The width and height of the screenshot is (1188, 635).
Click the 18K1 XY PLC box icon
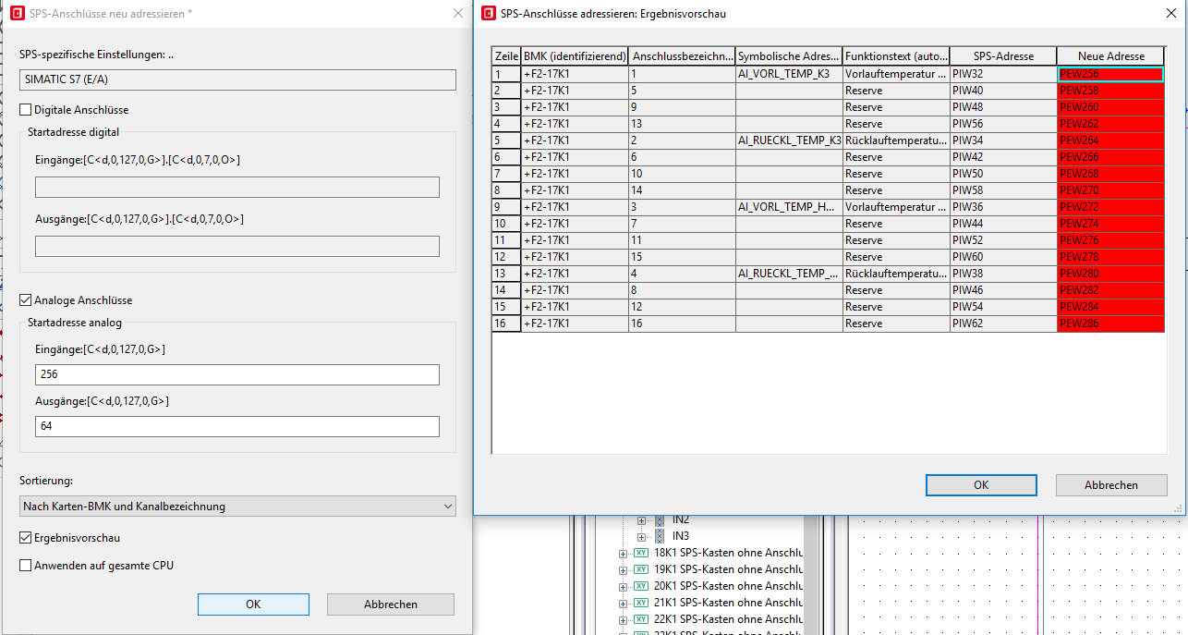coord(640,553)
